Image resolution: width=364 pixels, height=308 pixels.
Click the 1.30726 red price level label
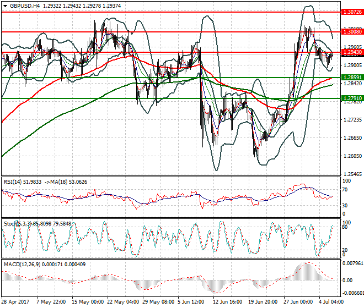[352, 12]
